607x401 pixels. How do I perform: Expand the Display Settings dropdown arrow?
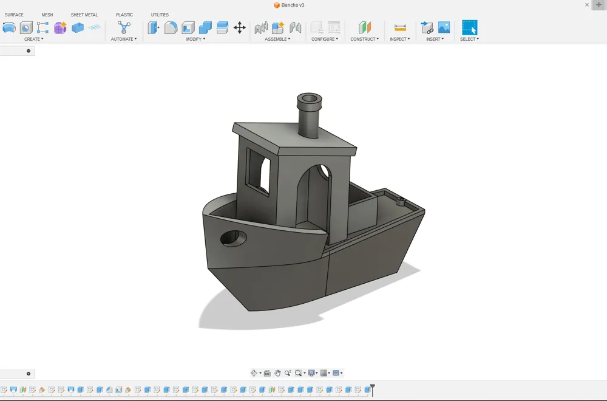click(x=317, y=373)
